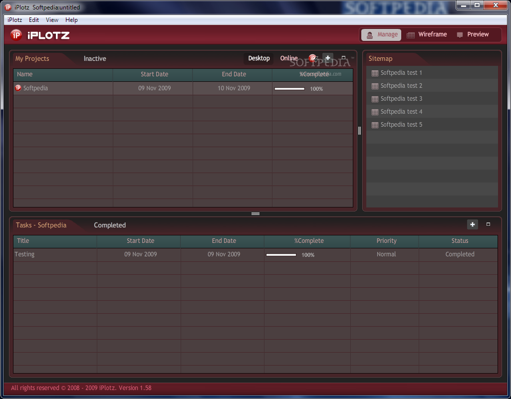The height and width of the screenshot is (399, 511).
Task: Click the Softpedia test 1 page icon
Action: [x=375, y=73]
